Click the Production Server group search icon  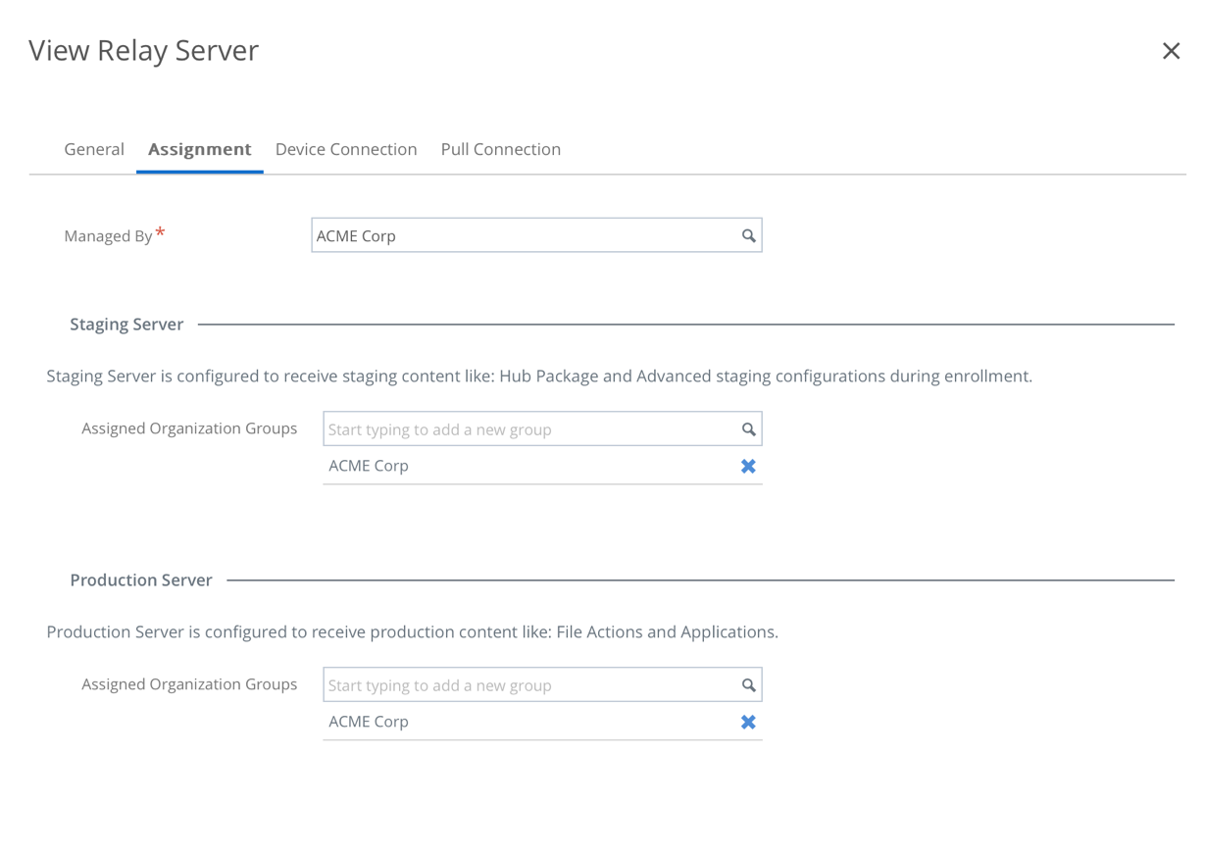coord(748,685)
